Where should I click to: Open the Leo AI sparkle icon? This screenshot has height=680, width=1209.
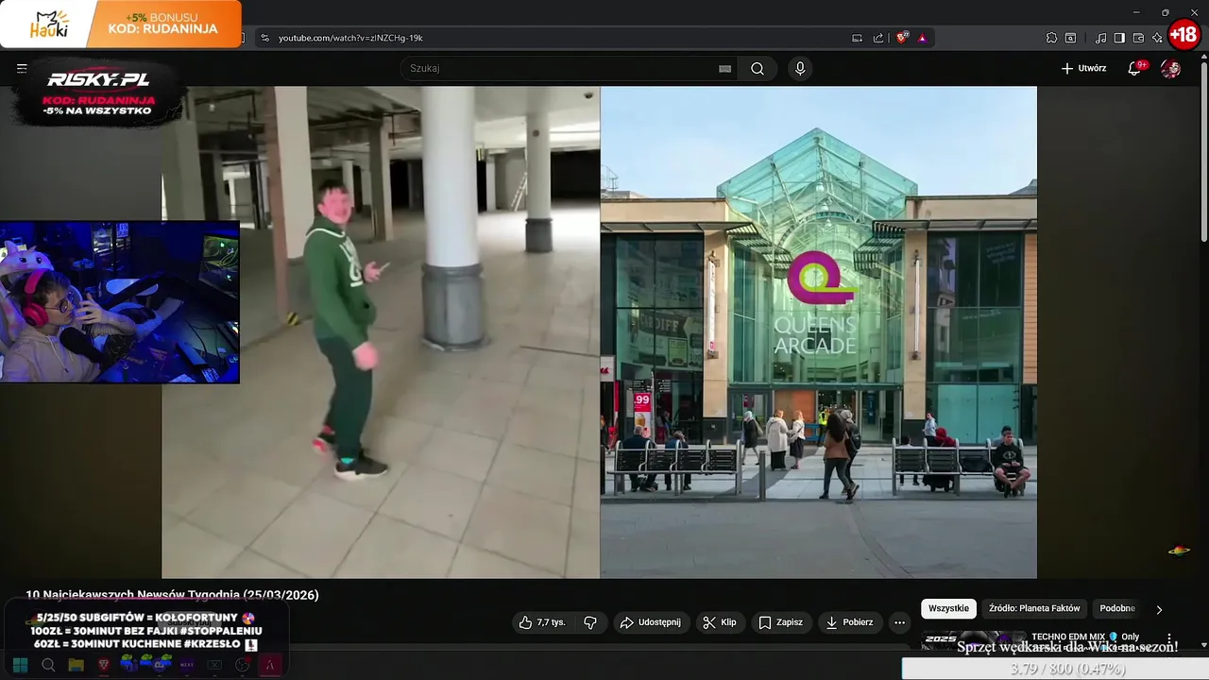click(1157, 38)
